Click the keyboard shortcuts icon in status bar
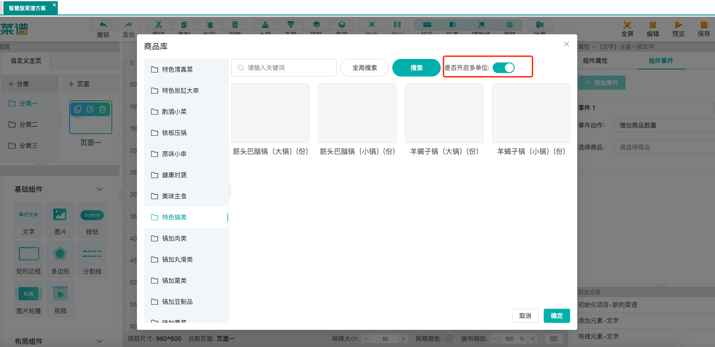This screenshot has height=347, width=715. click(x=554, y=339)
